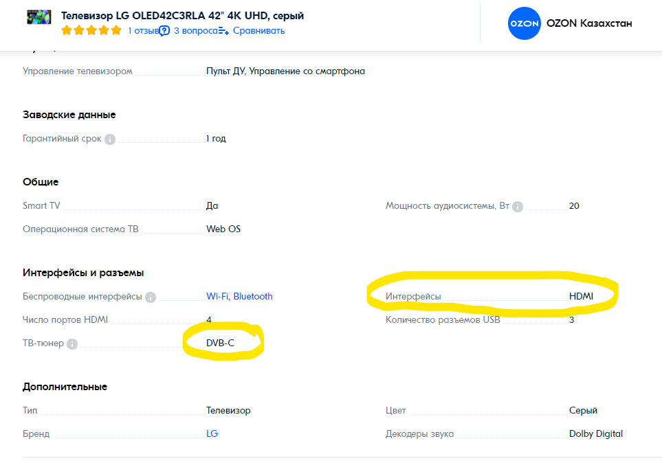Click the OZON Казахстан seller name
The height and width of the screenshot is (463, 662).
pos(589,23)
